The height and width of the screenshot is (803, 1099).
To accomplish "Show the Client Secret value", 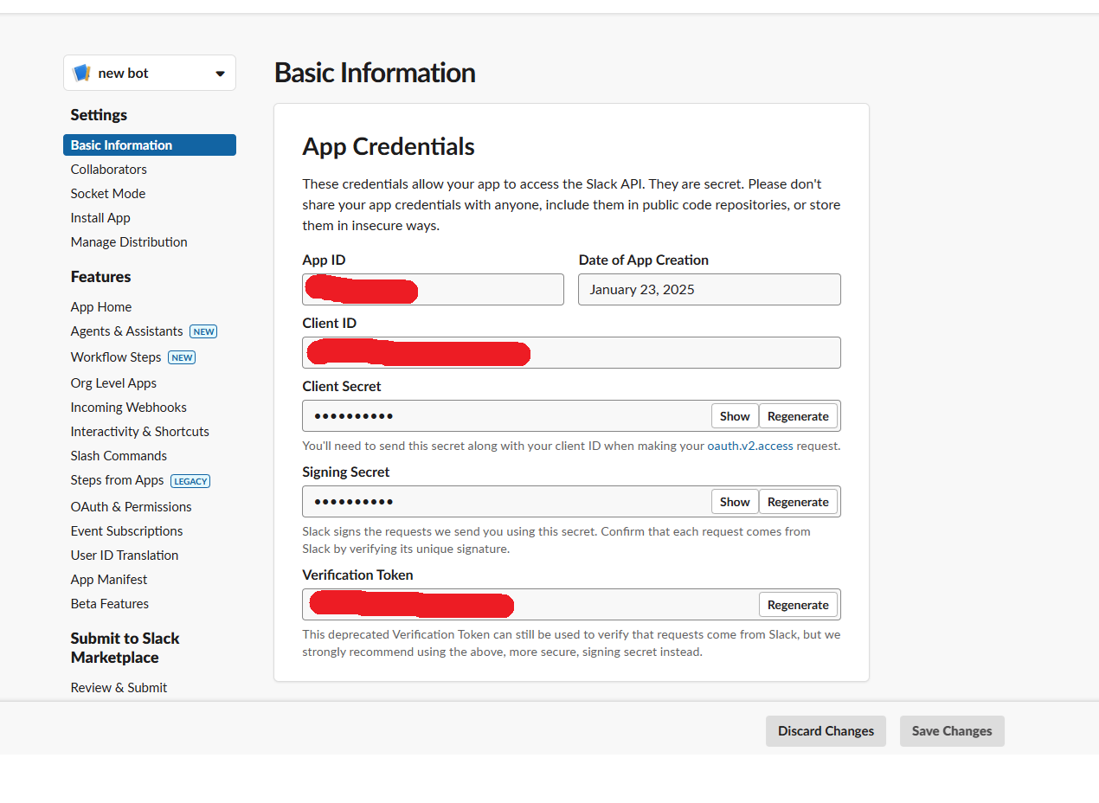I will (x=734, y=416).
